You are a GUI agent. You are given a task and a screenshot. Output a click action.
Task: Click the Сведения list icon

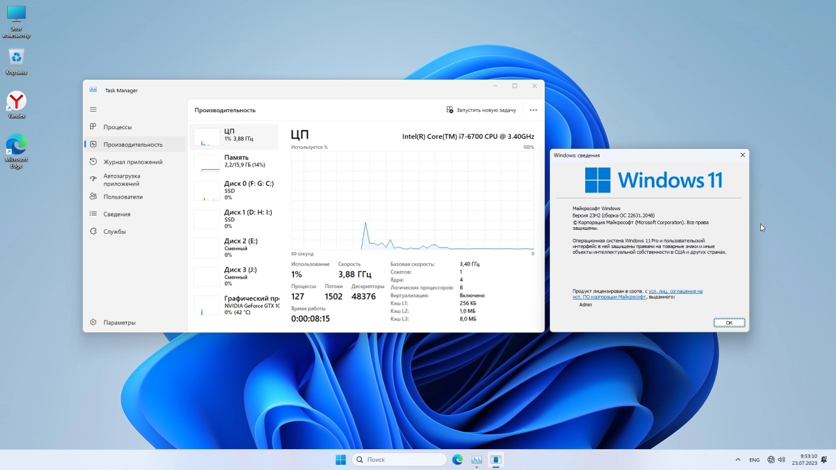click(x=93, y=214)
